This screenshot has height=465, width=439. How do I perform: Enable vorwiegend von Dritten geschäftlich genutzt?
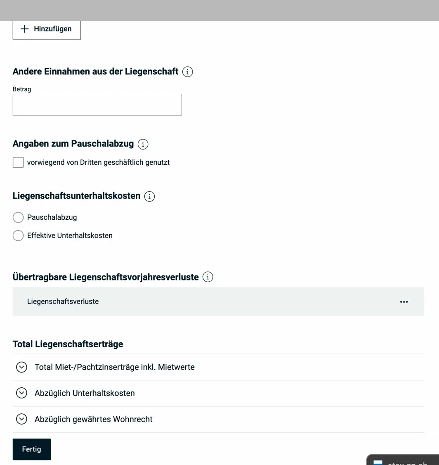click(18, 162)
